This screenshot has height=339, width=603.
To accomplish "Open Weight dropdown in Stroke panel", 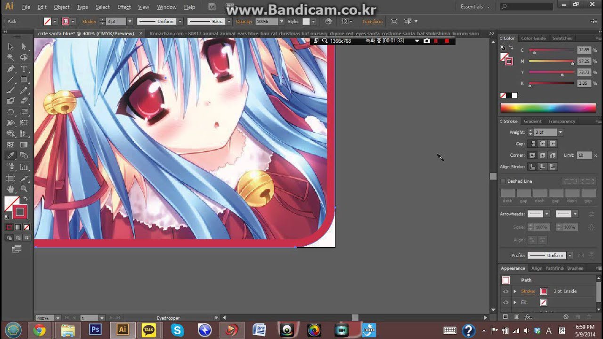I will tap(560, 132).
